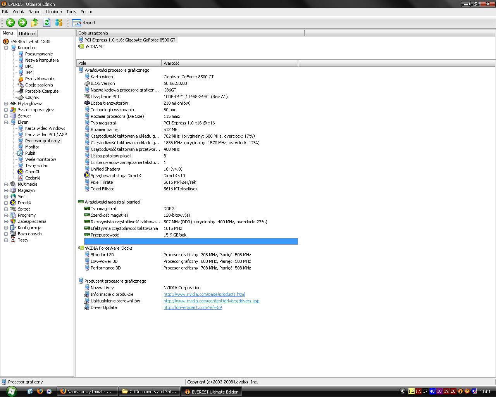Open the Raport menu in menu bar
The height and width of the screenshot is (397, 496).
(34, 12)
